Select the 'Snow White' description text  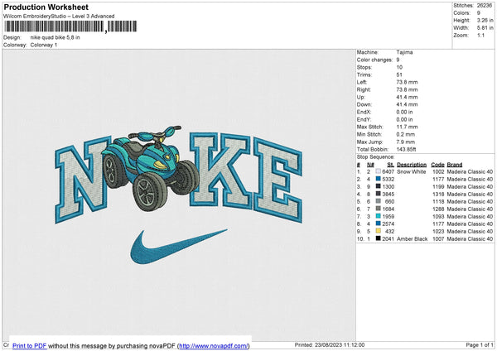(411, 171)
